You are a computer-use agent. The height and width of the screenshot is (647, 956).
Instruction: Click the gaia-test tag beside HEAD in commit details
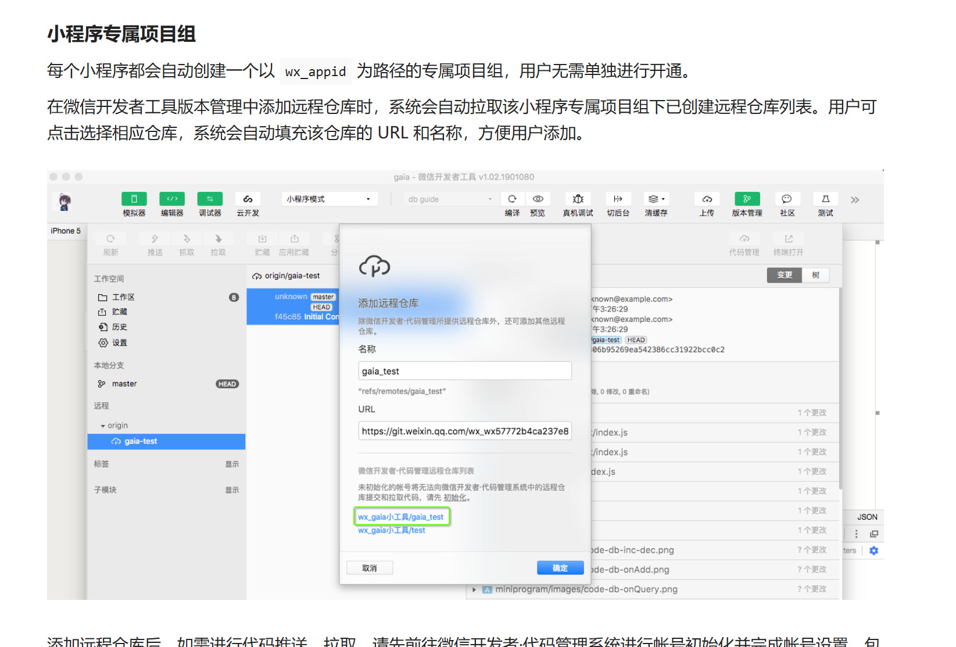tap(606, 340)
